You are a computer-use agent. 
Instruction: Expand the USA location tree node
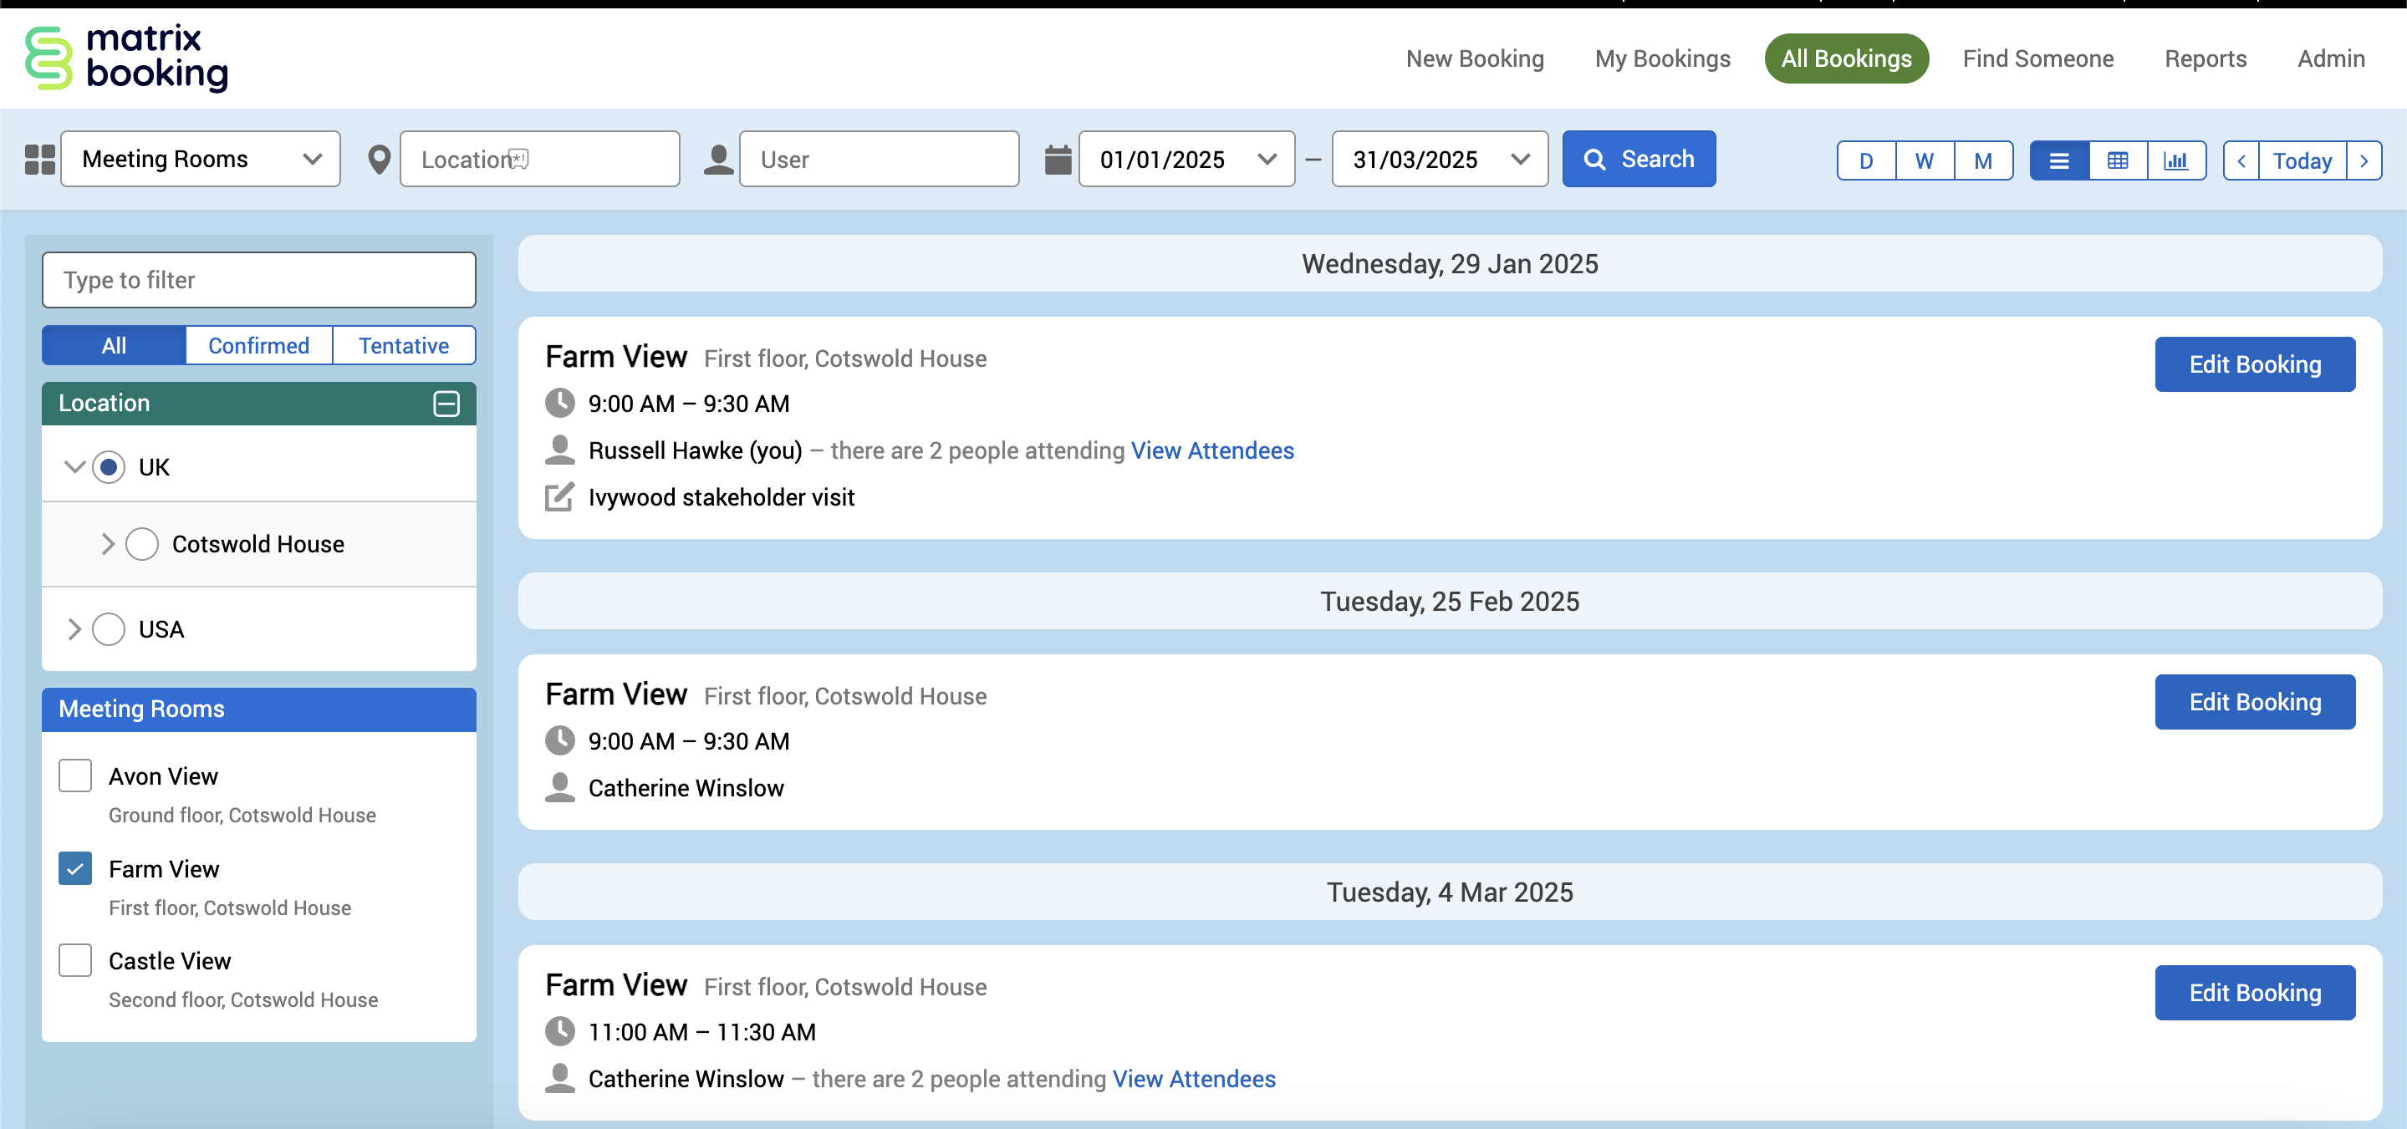(x=74, y=628)
